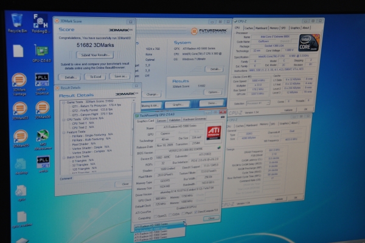Launch the MSI Afterburner desktop icon
The height and width of the screenshot is (243, 365).
pyautogui.click(x=43, y=139)
